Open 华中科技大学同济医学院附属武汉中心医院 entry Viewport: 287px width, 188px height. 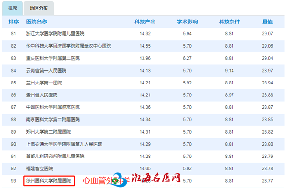(x=68, y=46)
